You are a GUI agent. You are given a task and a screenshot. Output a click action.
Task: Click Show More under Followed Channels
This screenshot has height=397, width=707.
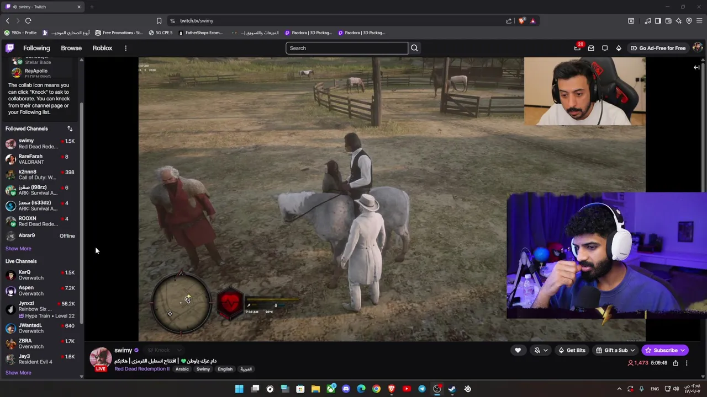18,249
